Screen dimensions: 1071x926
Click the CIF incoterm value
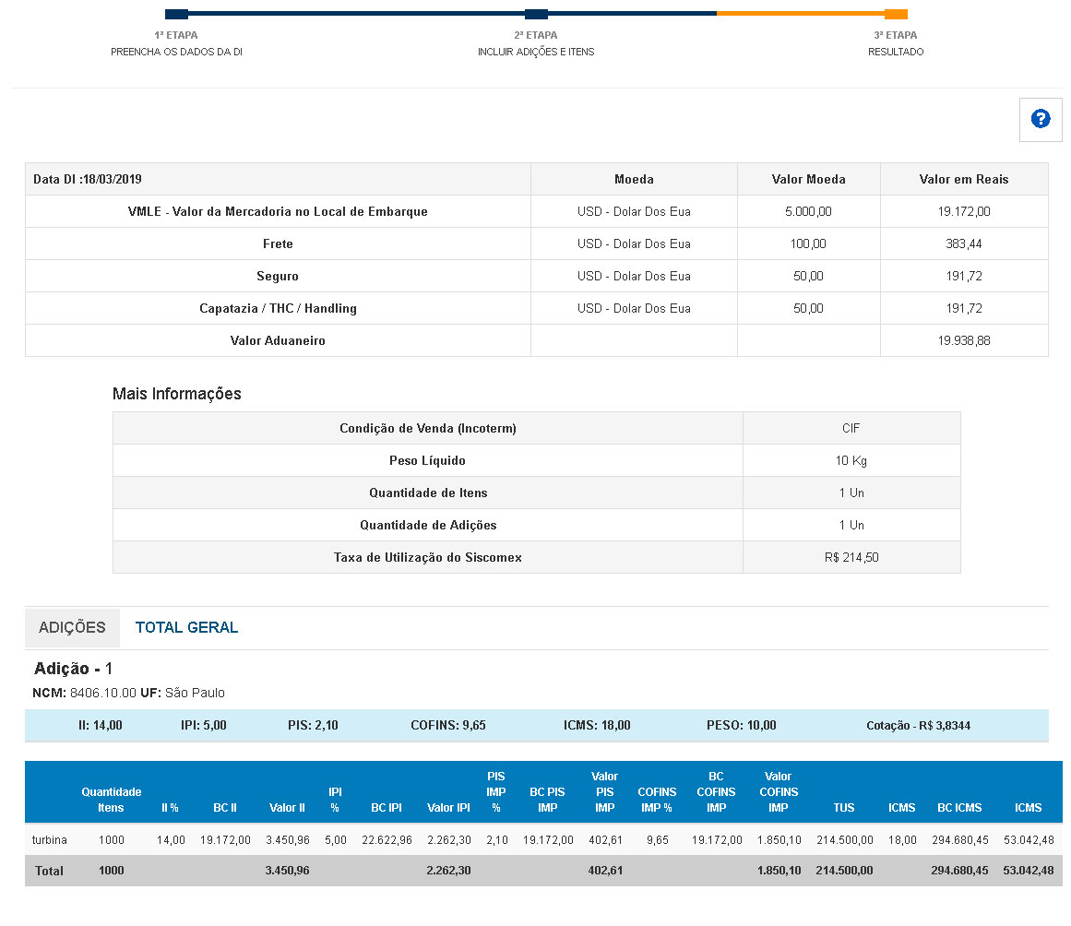[x=851, y=428]
